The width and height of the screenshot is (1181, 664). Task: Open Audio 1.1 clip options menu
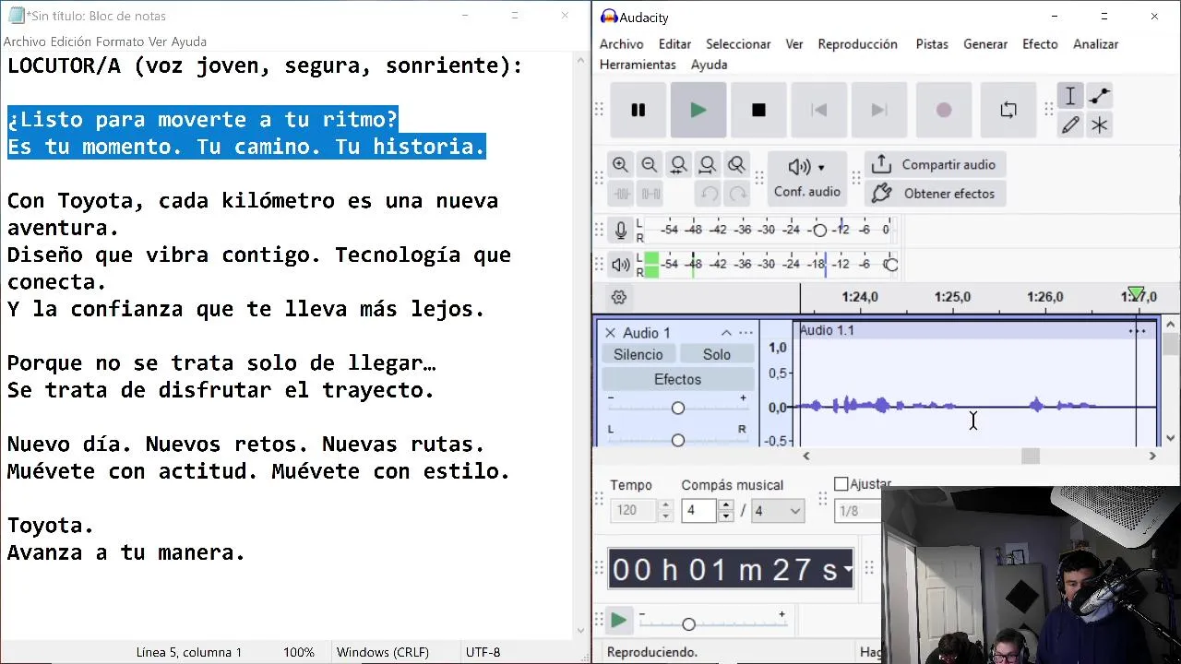(x=1138, y=331)
